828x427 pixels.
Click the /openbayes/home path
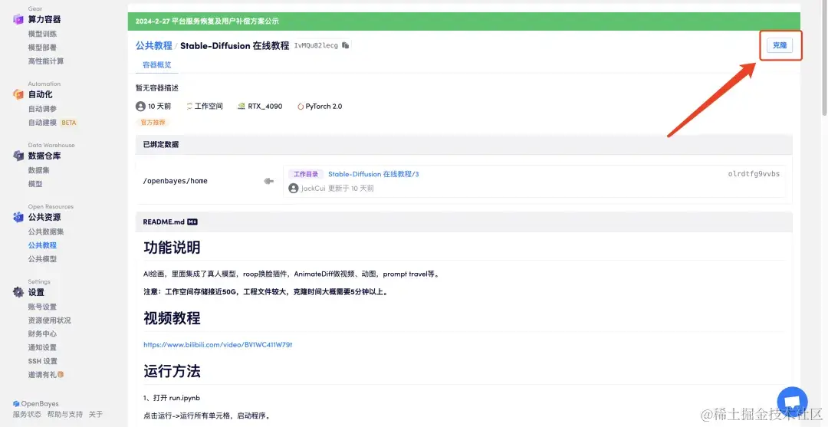[176, 181]
